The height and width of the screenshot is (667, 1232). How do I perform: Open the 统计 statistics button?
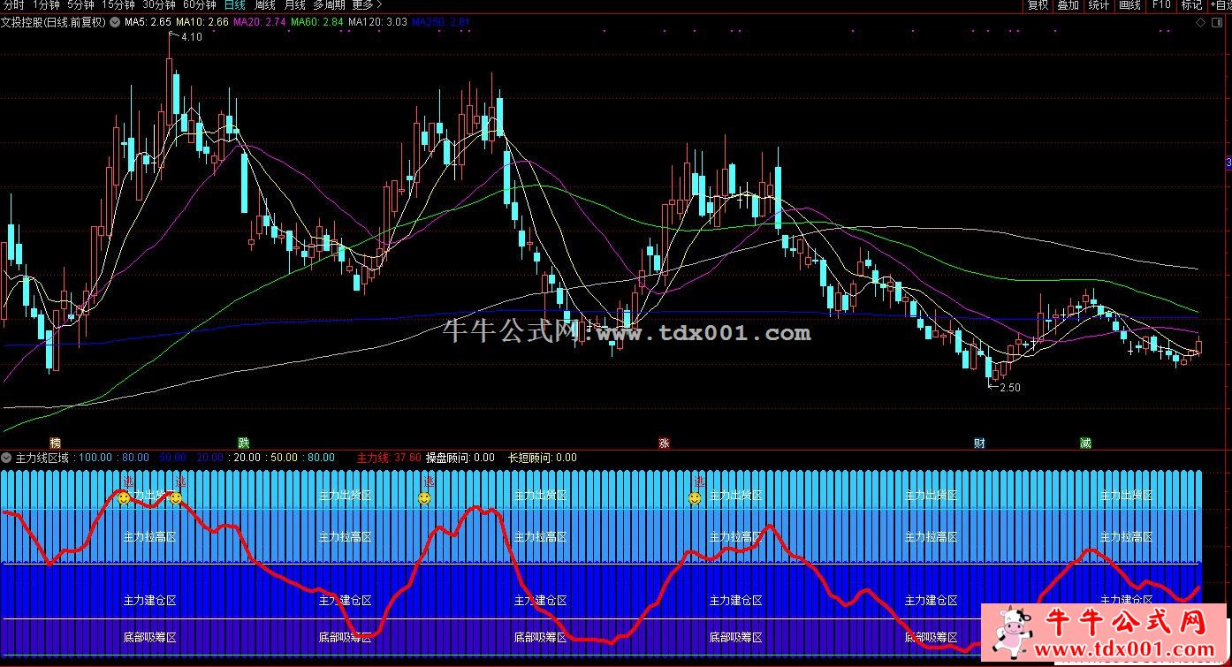[1099, 5]
